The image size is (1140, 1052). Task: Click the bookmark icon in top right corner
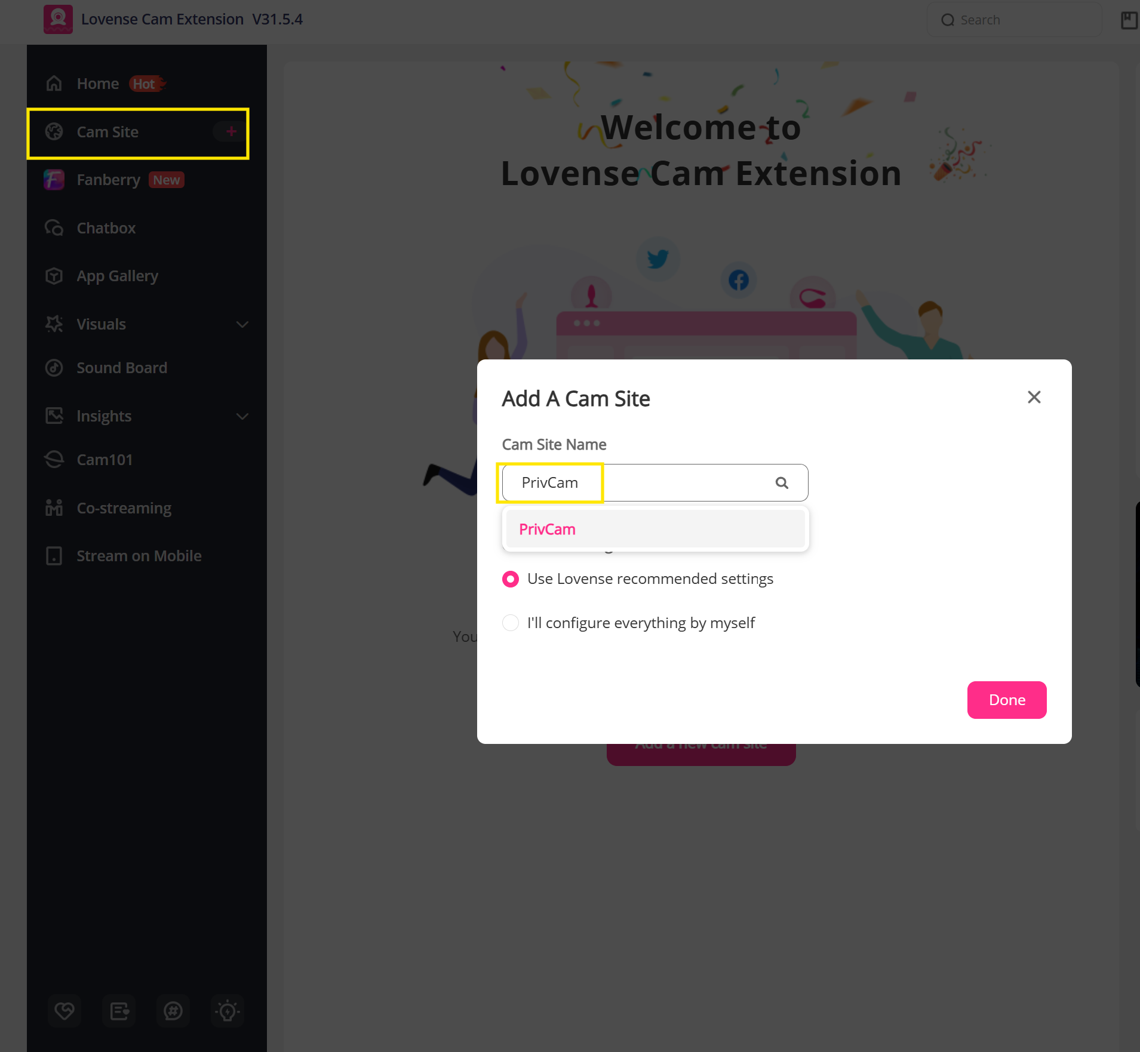(1129, 20)
